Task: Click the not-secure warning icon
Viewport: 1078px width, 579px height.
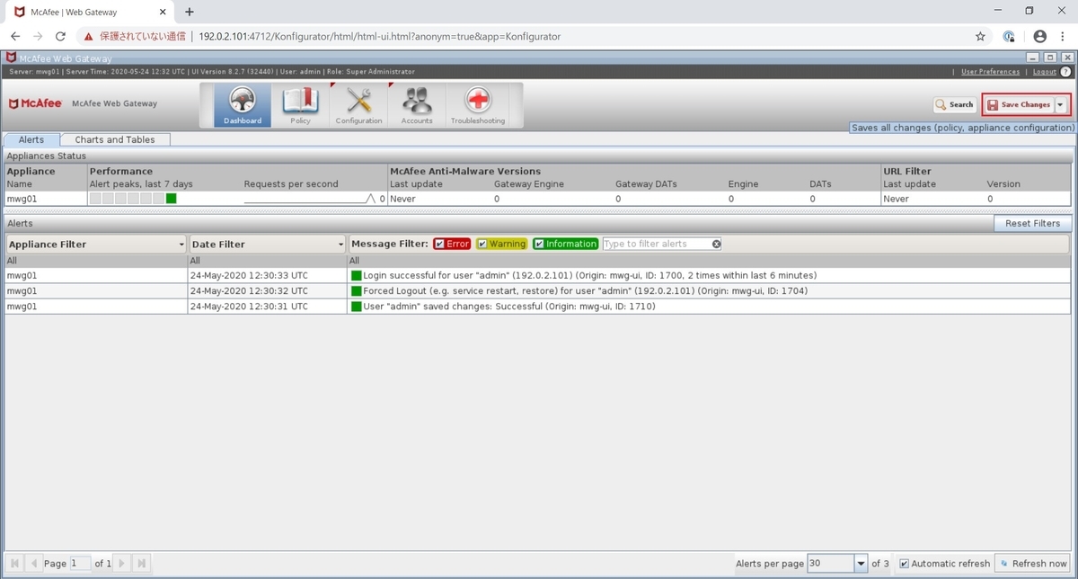Action: [x=88, y=37]
